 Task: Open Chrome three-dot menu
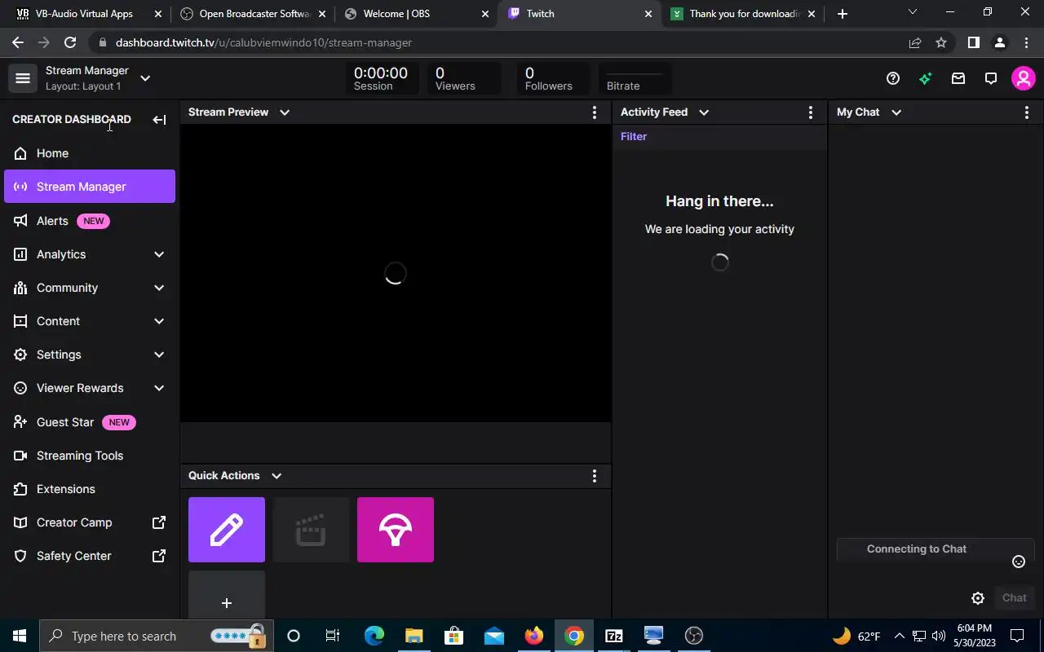coord(1027,42)
